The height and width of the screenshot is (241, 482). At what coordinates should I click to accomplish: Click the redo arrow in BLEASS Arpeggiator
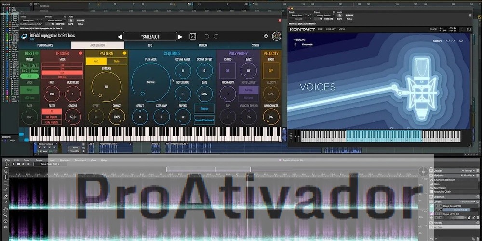pos(216,36)
